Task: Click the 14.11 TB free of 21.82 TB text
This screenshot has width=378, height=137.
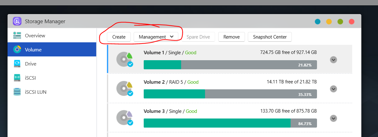Action: (x=292, y=82)
